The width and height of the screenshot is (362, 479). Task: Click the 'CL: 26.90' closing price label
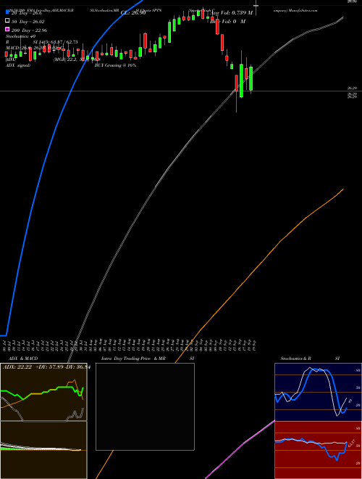(x=133, y=13)
